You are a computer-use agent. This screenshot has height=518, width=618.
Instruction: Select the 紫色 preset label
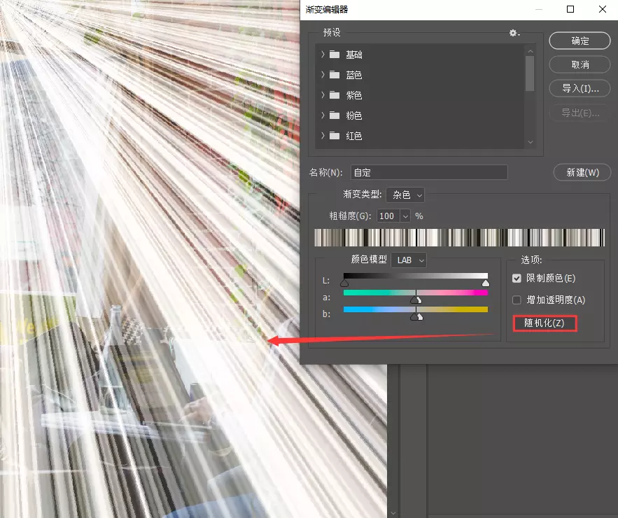[354, 95]
